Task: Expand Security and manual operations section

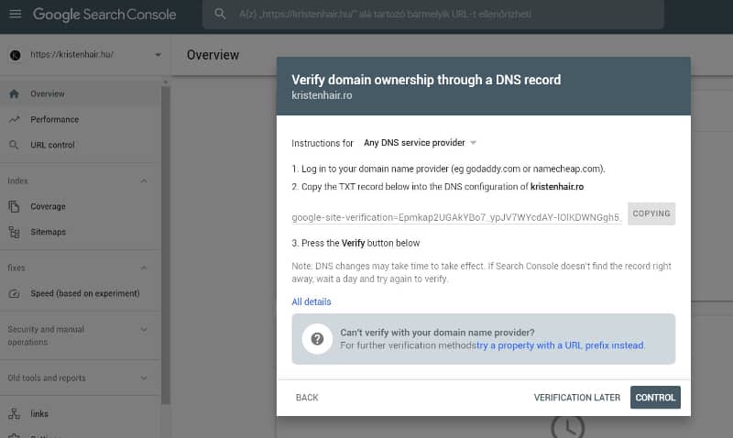Action: [x=144, y=330]
